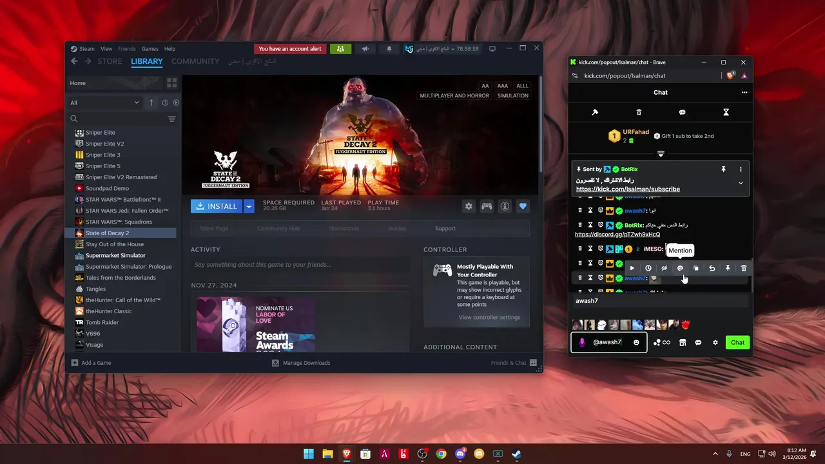
Task: Open the discord.gg invite link
Action: point(617,235)
